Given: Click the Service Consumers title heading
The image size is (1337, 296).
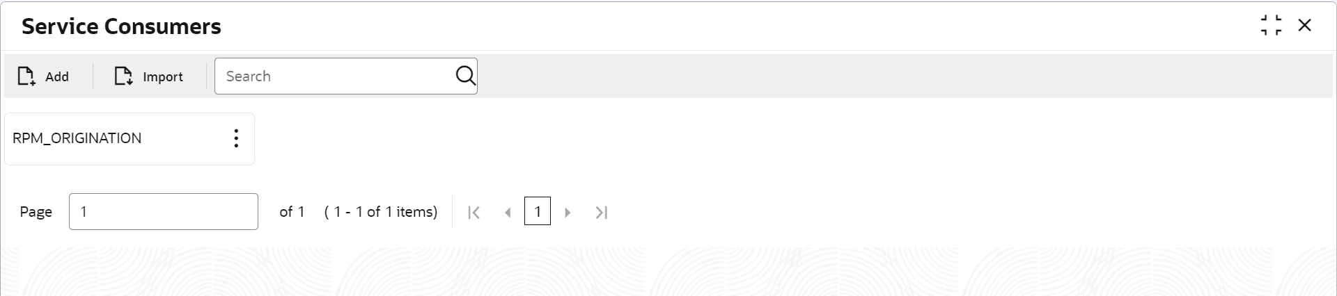Looking at the screenshot, I should coord(121,26).
